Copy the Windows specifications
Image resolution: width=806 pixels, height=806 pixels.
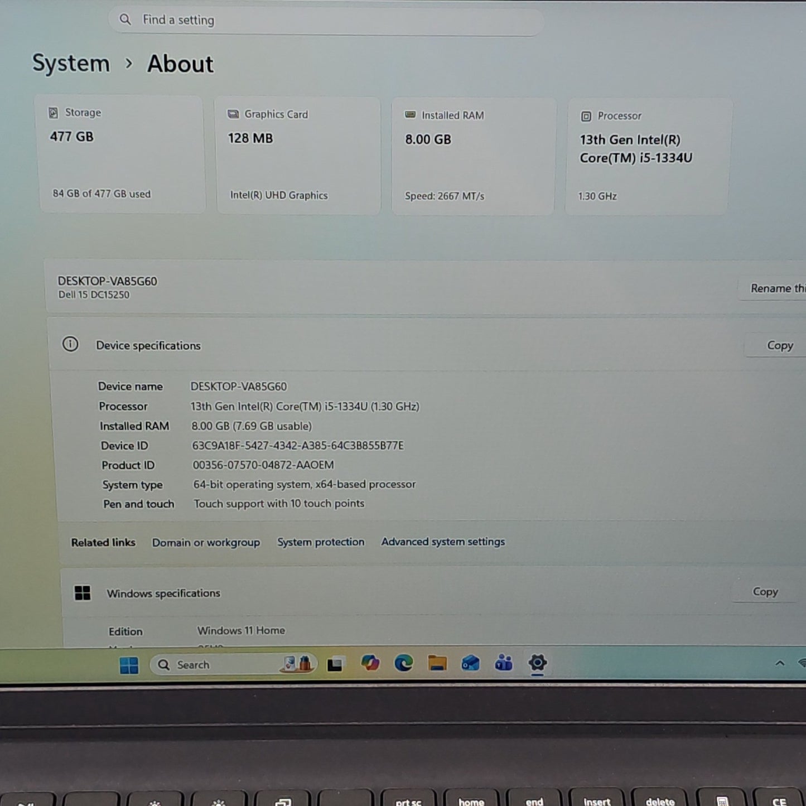click(x=765, y=592)
